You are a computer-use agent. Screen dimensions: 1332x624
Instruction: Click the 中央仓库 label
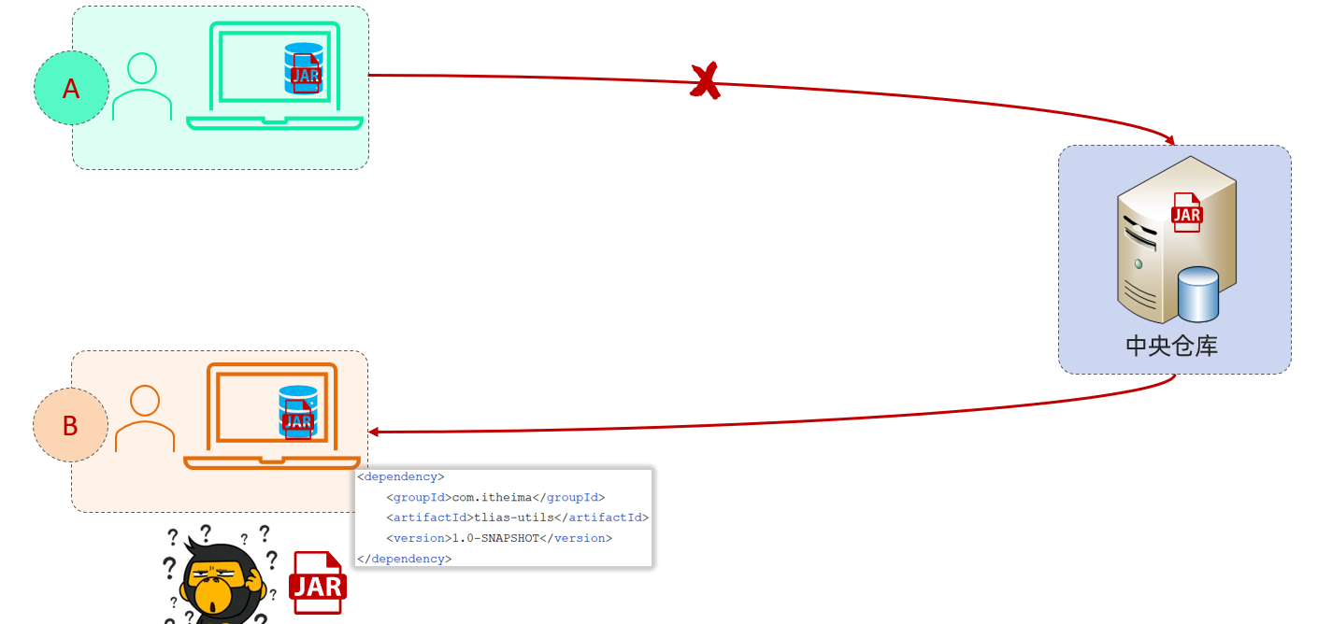pos(1172,346)
